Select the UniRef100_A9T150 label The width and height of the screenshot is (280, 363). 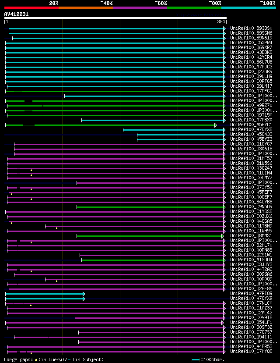pos(251,115)
